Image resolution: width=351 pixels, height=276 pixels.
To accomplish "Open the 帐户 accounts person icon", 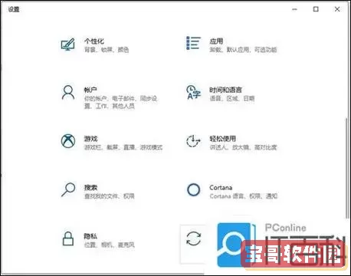I will click(68, 93).
